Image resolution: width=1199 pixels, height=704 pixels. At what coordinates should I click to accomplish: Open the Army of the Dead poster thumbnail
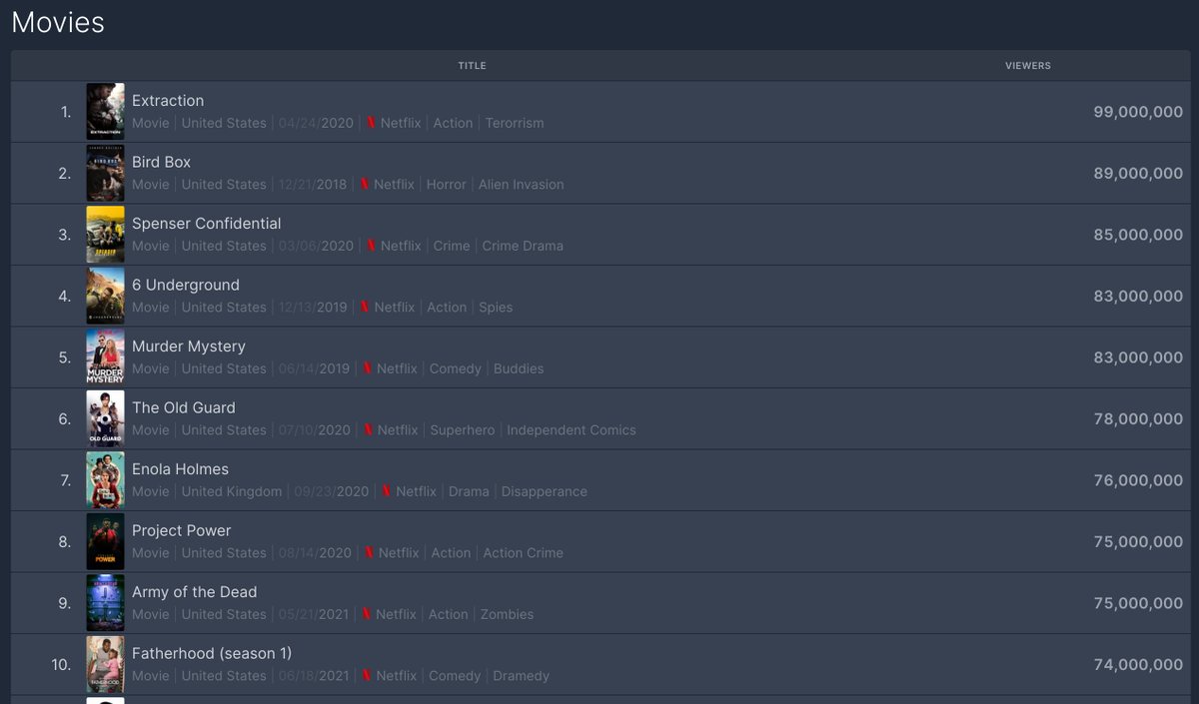pyautogui.click(x=106, y=602)
